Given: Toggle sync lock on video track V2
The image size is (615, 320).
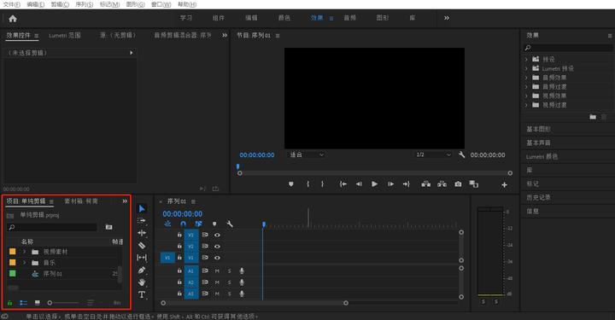Looking at the screenshot, I should pos(205,247).
